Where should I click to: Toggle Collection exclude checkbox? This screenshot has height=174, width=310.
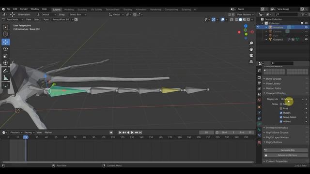[x=302, y=23]
